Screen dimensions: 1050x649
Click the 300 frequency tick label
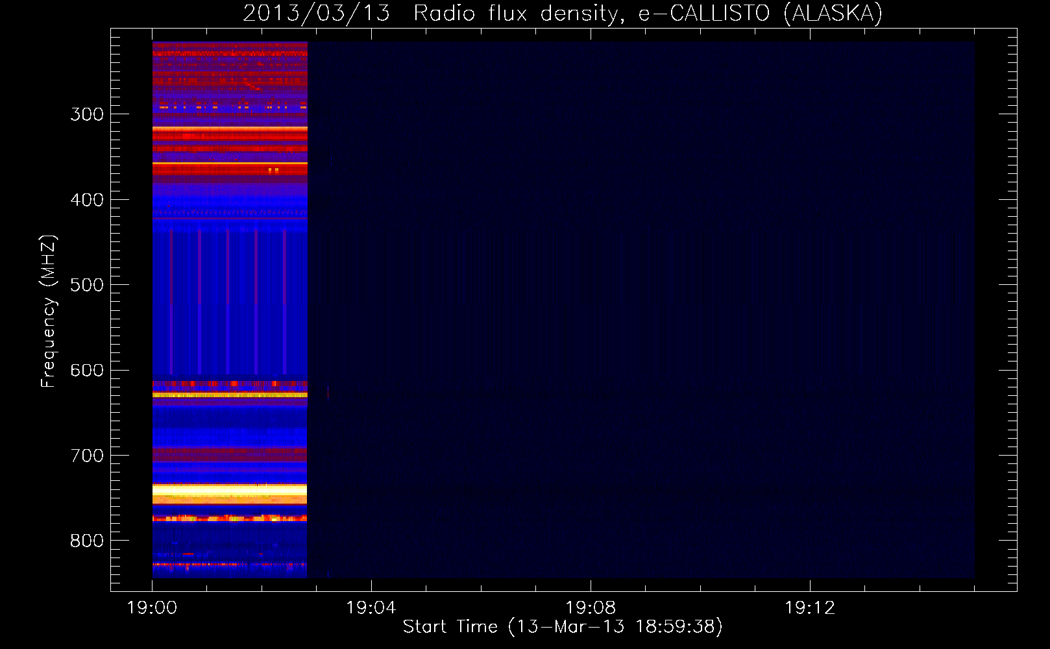pyautogui.click(x=87, y=114)
